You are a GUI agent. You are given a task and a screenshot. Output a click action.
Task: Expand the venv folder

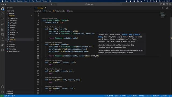(x=20, y=42)
